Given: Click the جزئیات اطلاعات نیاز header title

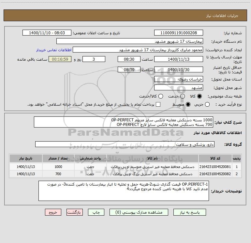Looking at the screenshot, I should click(x=222, y=16).
